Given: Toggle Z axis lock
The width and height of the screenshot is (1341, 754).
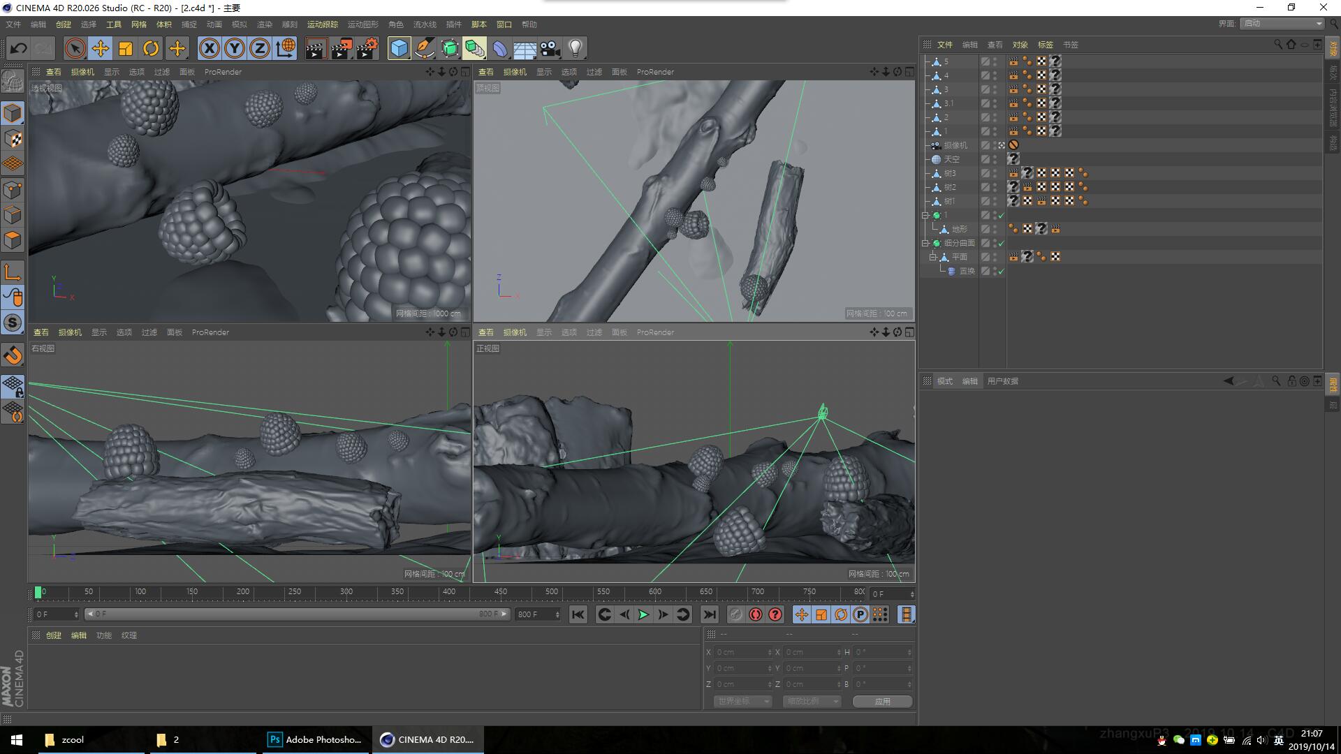Looking at the screenshot, I should [259, 48].
